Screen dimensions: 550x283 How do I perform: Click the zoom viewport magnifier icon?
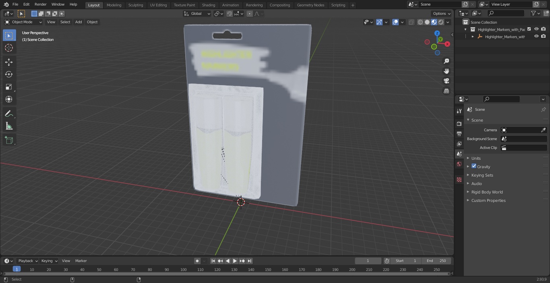click(x=446, y=61)
